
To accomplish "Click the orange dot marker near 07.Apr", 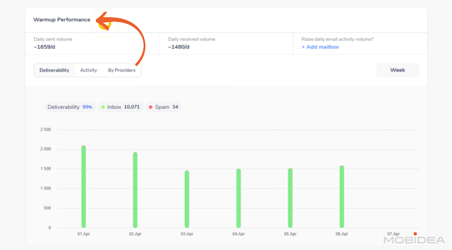I will point(415,234).
